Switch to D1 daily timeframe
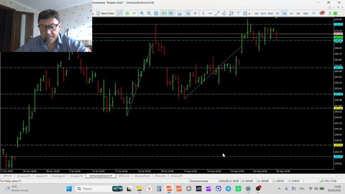Image resolution: width=345 pixels, height=194 pixels. tap(291, 13)
